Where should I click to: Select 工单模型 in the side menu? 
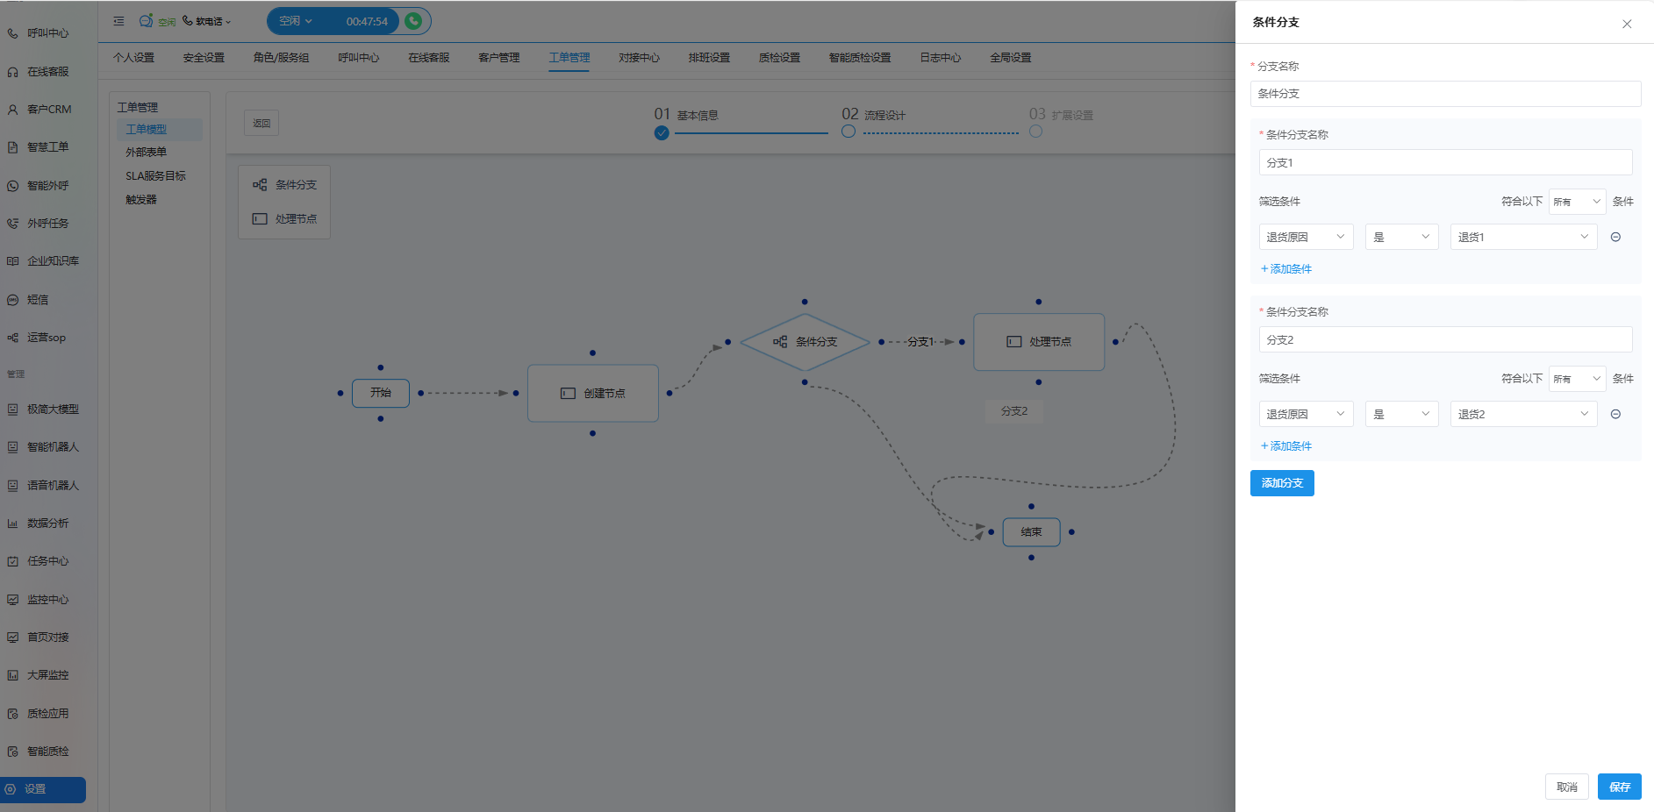(x=160, y=130)
